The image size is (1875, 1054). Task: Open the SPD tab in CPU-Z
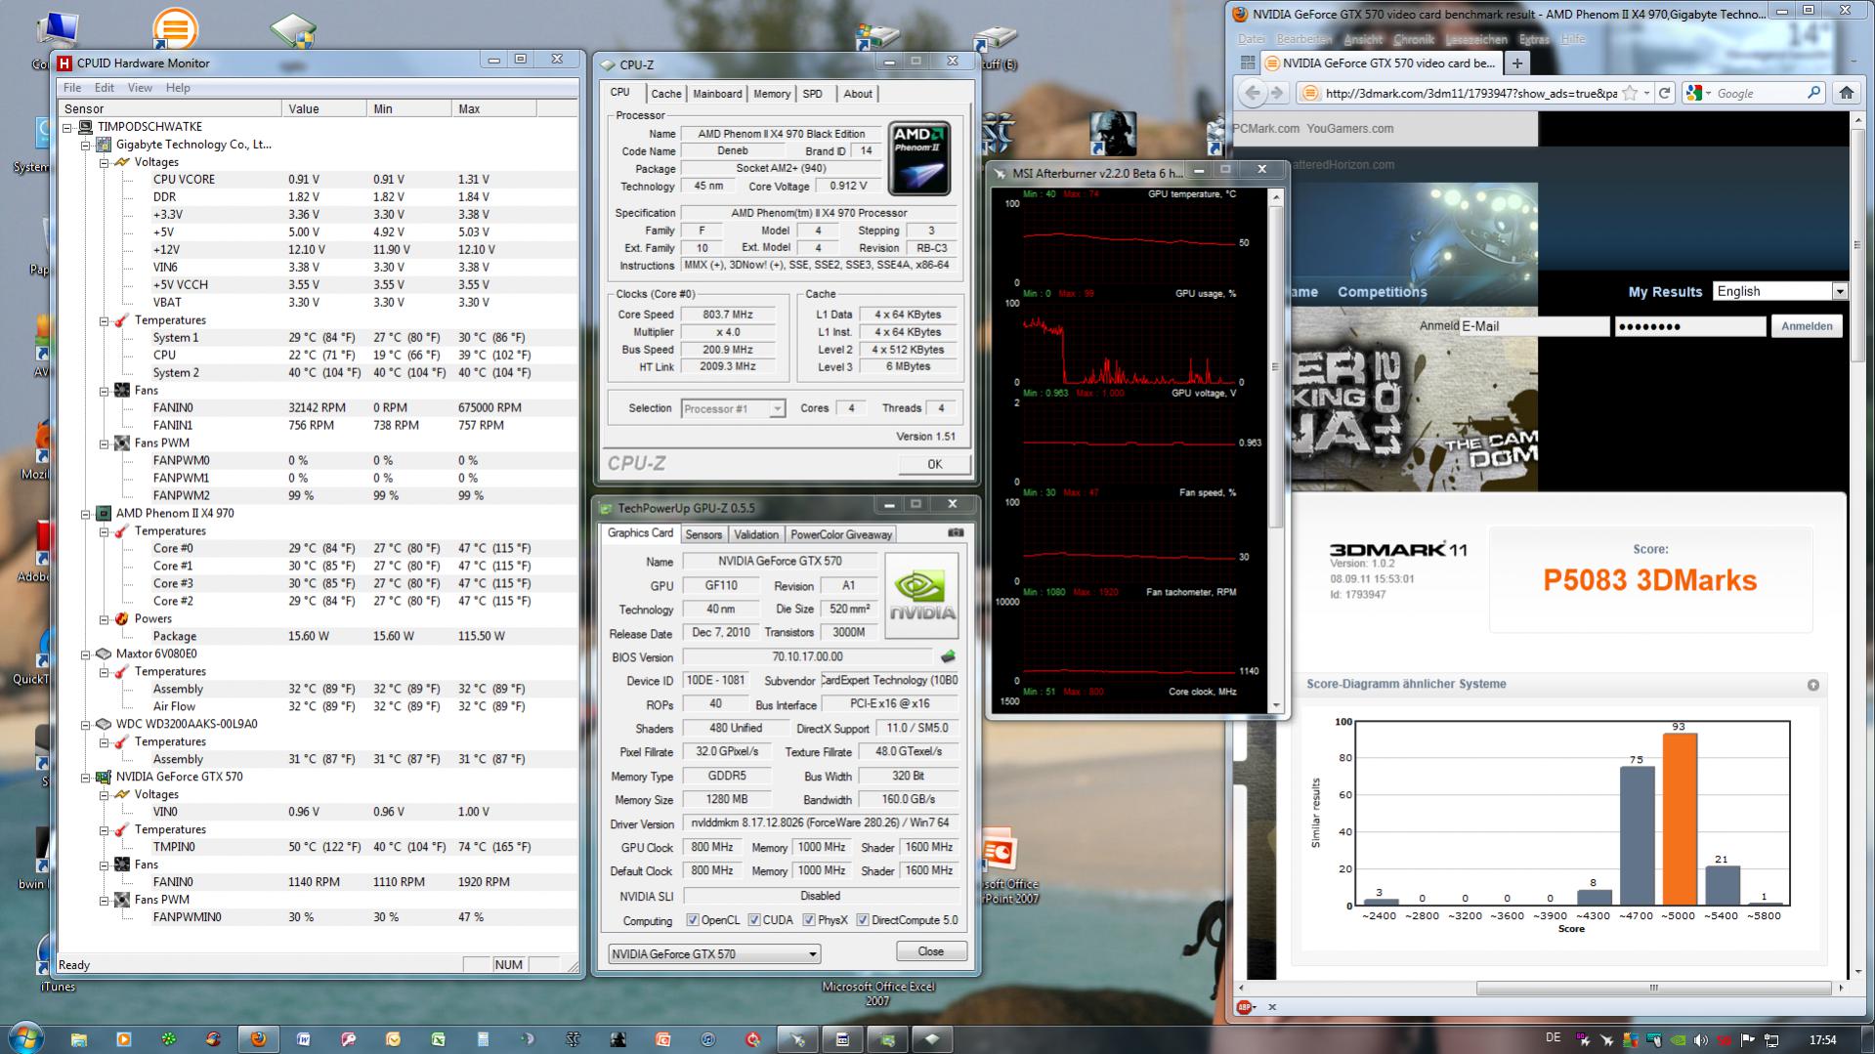point(812,94)
